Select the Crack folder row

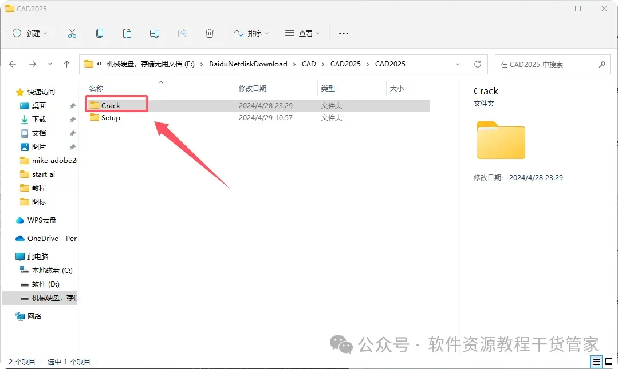[258, 105]
